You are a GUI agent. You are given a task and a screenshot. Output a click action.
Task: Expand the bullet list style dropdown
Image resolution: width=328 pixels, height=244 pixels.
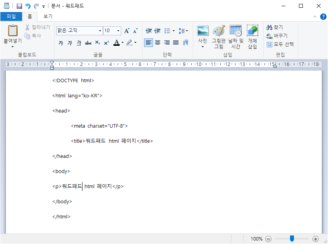[173, 31]
